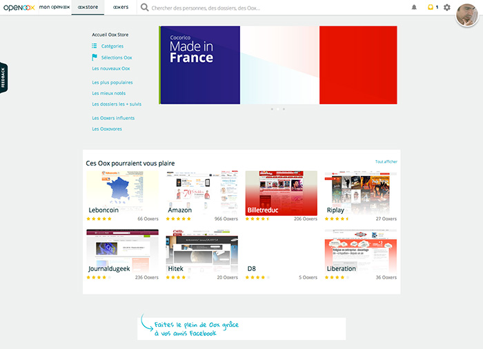This screenshot has height=349, width=483.
Task: Click the Sélections Oox flag icon
Action: point(95,57)
